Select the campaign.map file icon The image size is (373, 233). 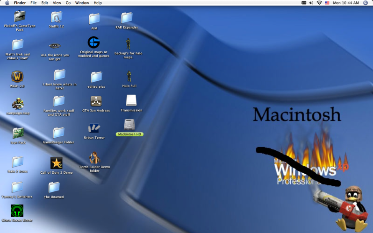[18, 104]
